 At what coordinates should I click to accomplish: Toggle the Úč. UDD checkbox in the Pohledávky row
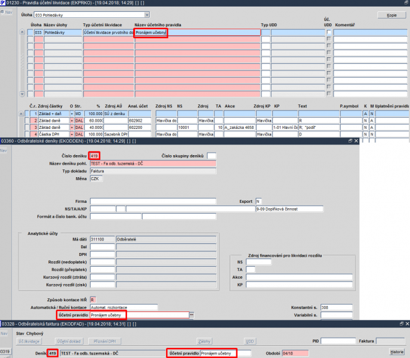point(329,32)
